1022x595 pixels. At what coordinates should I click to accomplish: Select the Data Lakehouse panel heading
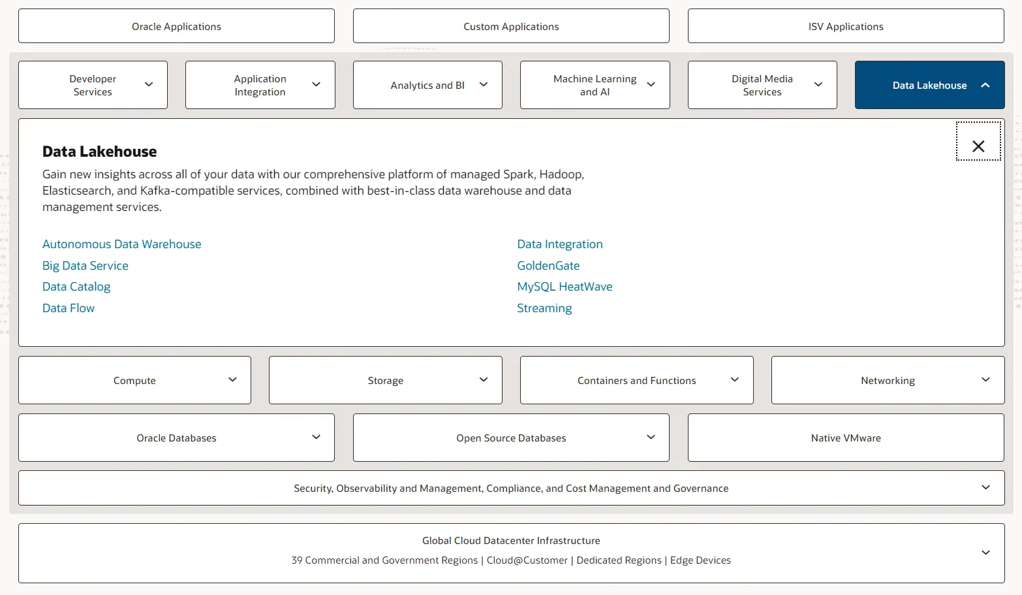point(99,152)
